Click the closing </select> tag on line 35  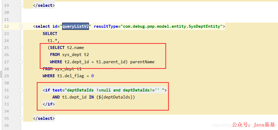44,118
